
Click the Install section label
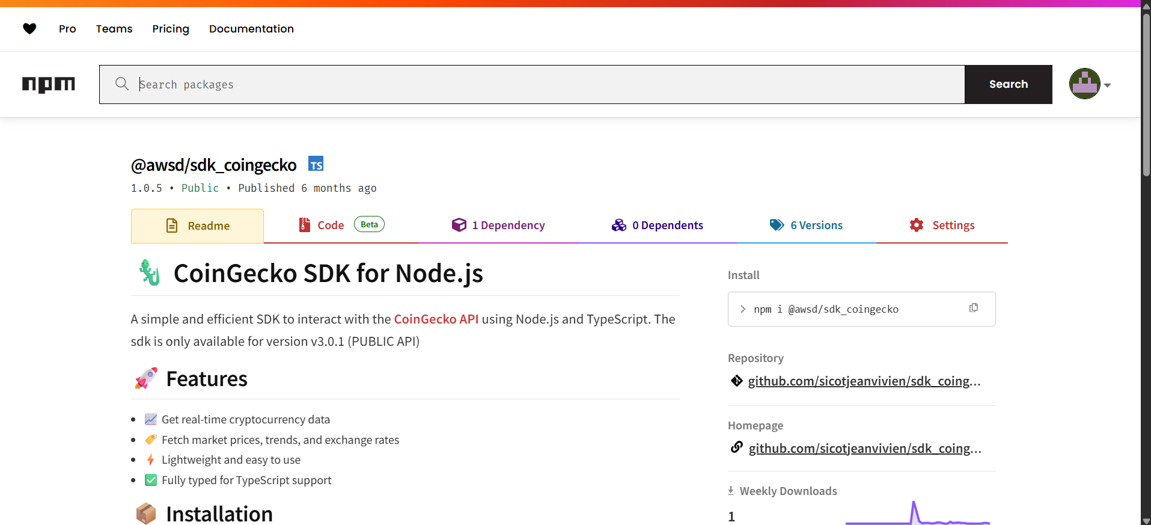tap(743, 275)
